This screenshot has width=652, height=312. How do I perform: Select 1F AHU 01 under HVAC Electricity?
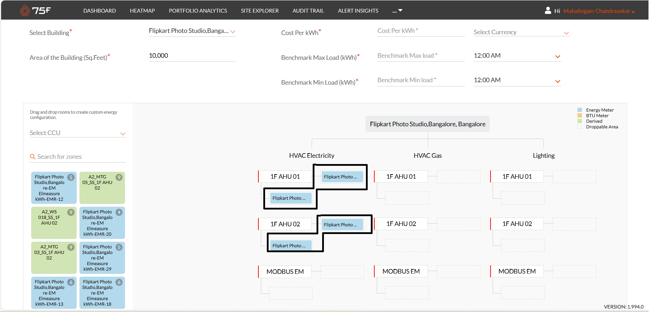[x=285, y=177]
